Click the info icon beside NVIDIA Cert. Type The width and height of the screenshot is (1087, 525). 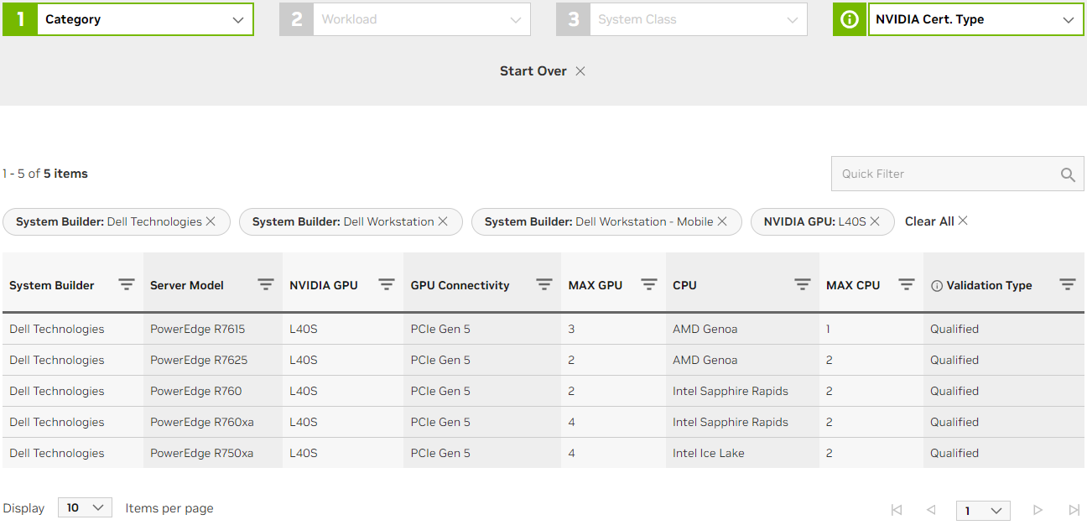point(850,19)
